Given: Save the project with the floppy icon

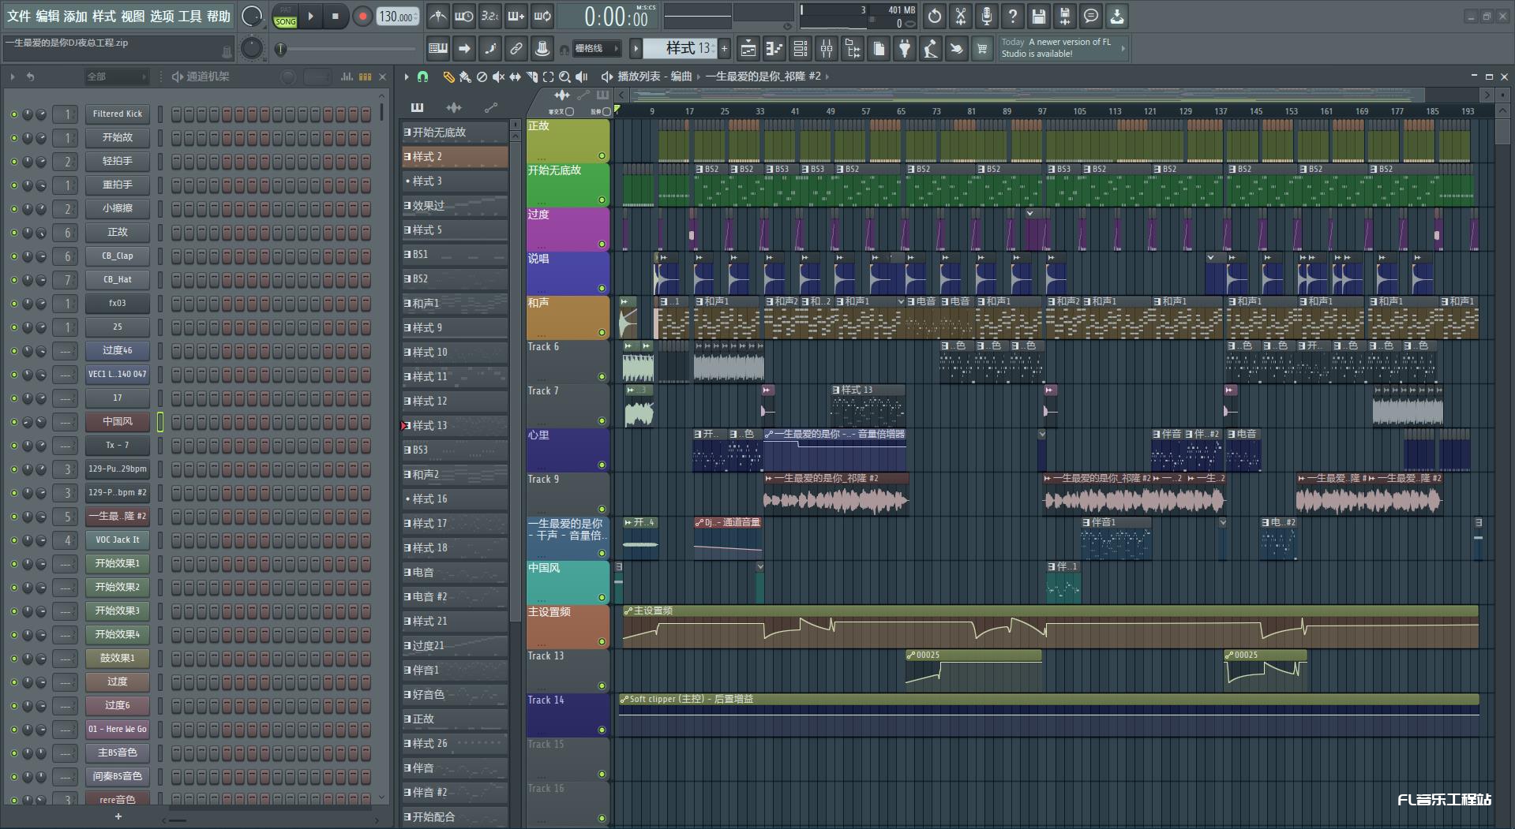Looking at the screenshot, I should [x=1038, y=16].
